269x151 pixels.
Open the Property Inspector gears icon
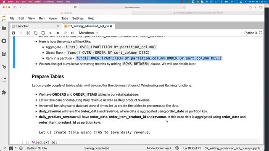[x=4, y=67]
